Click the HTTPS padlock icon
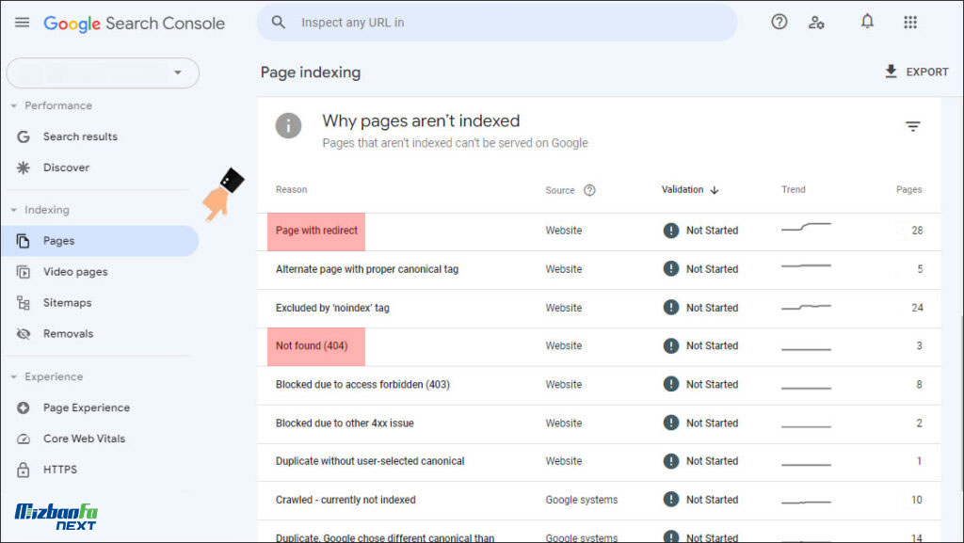Viewport: 964px width, 543px height. pyautogui.click(x=24, y=470)
